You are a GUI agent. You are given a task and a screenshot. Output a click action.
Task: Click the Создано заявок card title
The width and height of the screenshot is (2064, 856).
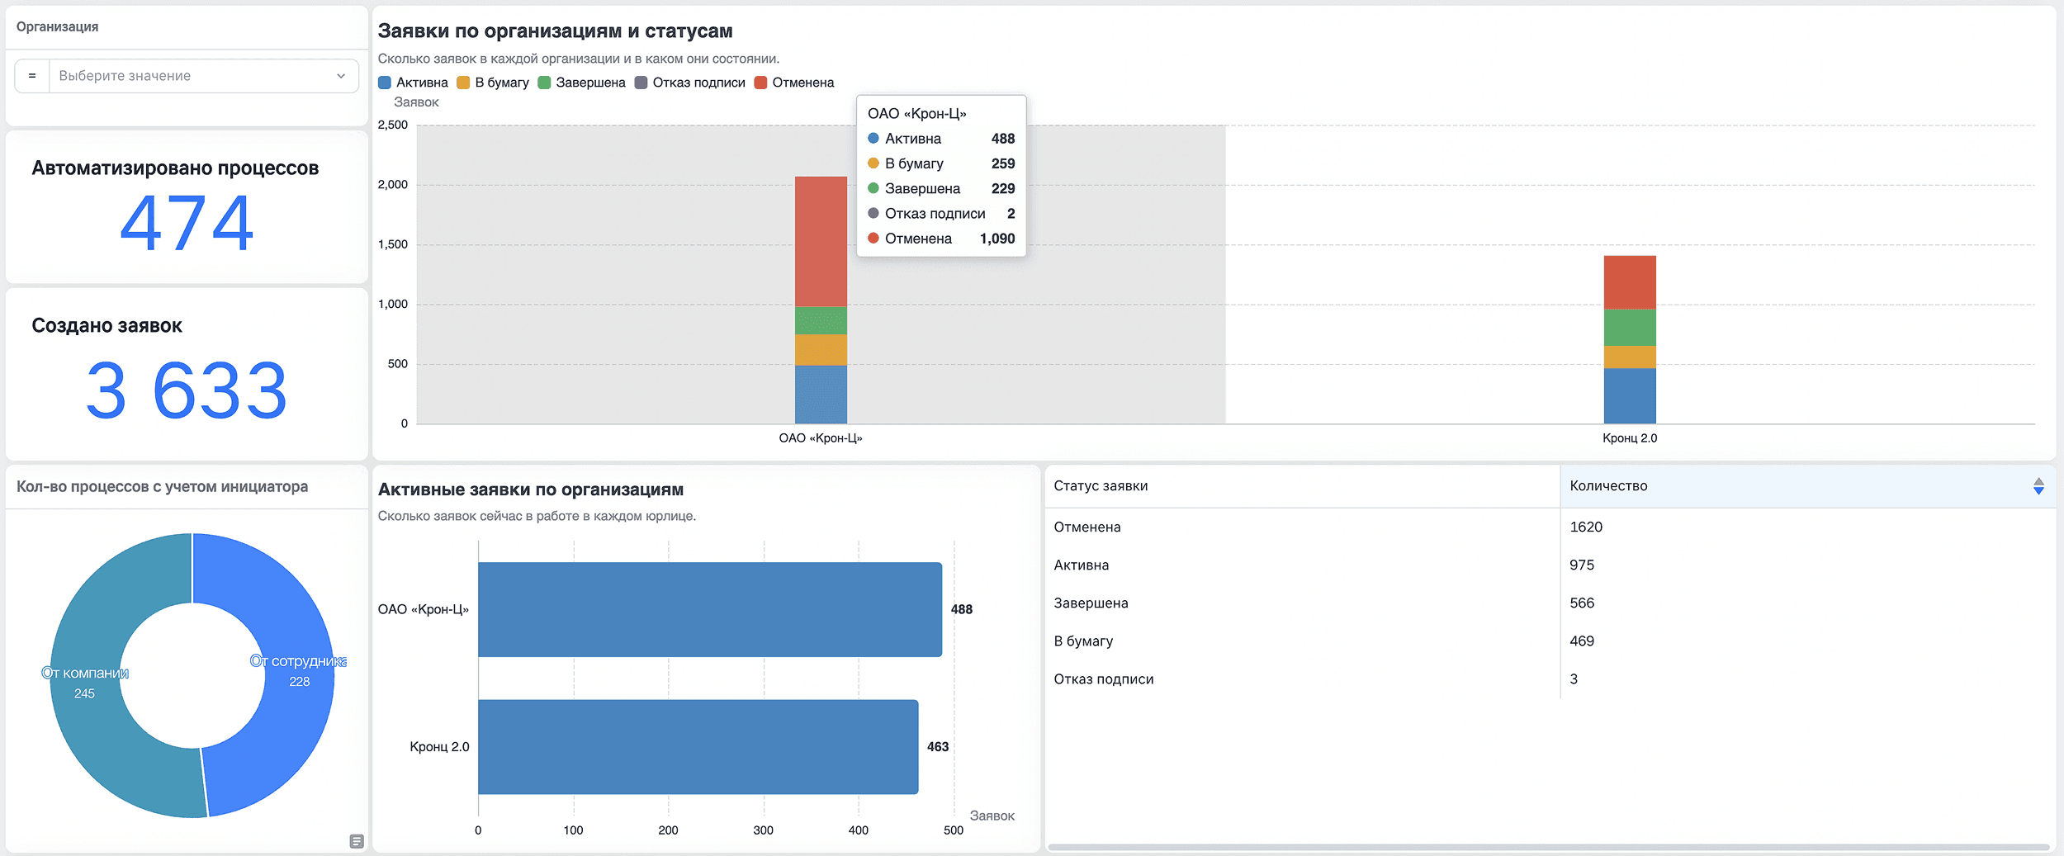(x=107, y=325)
